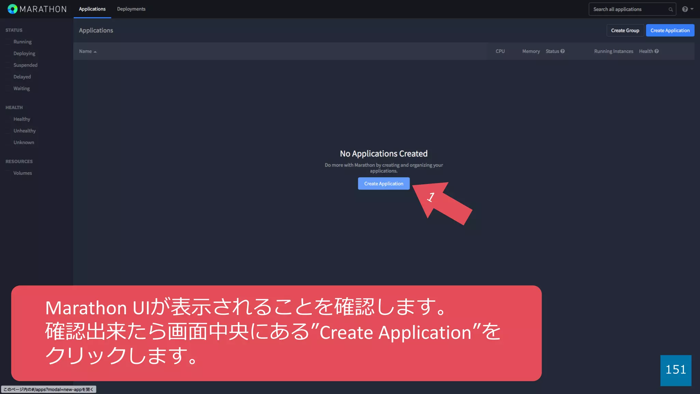Sort by the Health column header
The width and height of the screenshot is (700, 394).
(x=646, y=51)
